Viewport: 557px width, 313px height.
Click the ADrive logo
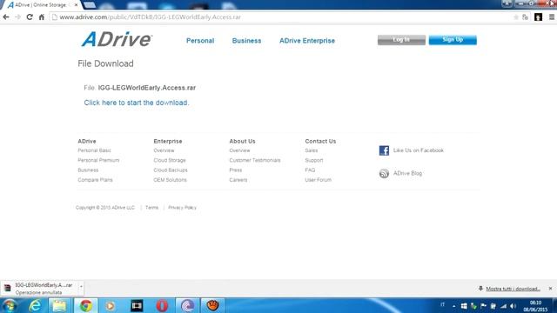[x=117, y=39]
